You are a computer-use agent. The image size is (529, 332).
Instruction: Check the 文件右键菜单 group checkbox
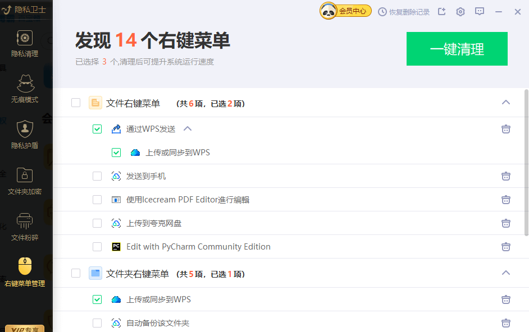point(77,103)
